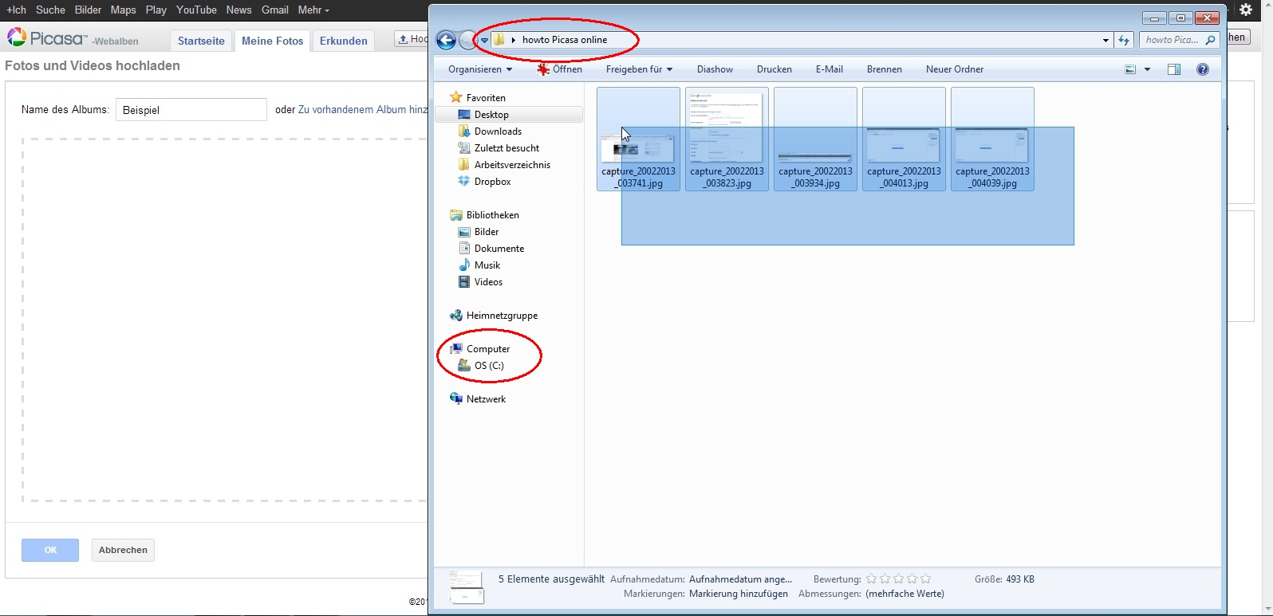Viewport: 1273px width, 616px height.
Task: Select Dropbox in Favoriten
Action: (492, 182)
